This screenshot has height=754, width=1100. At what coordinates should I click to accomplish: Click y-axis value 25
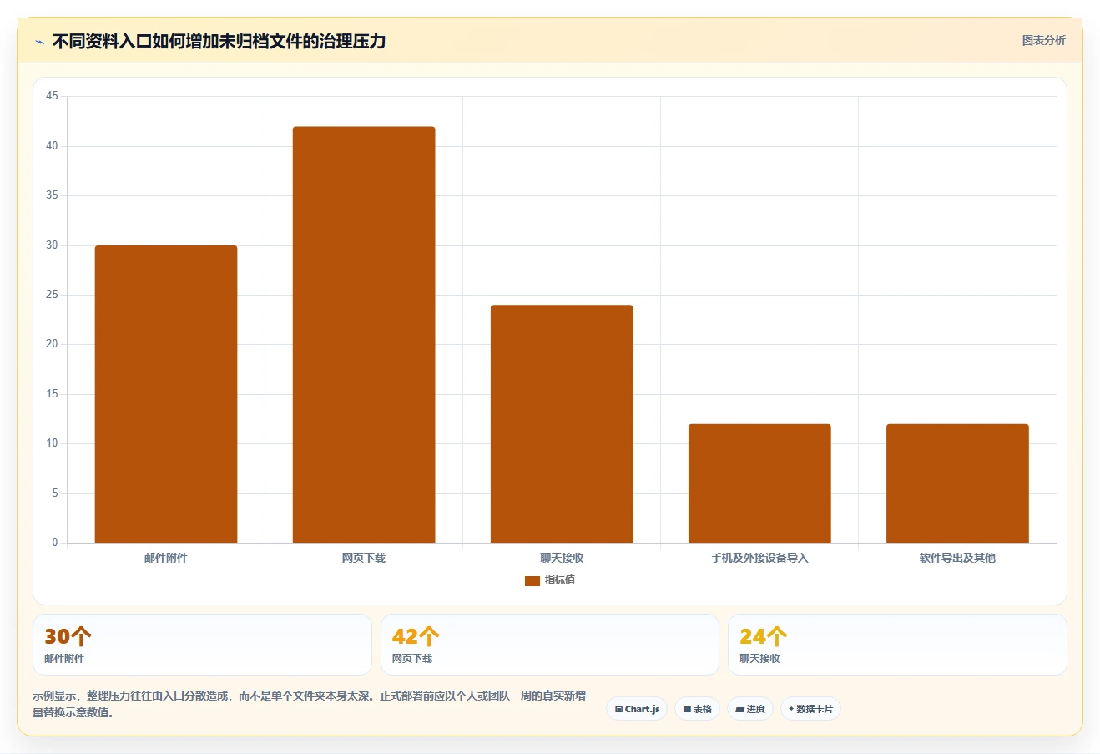click(x=52, y=295)
